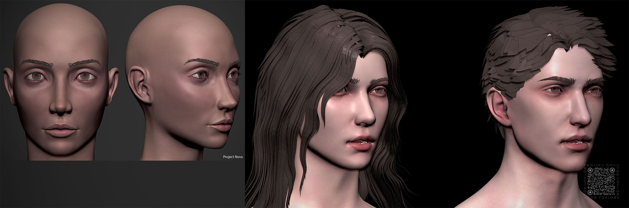Select the front-view bald head render
Viewport: 629px width, 208px height.
(62, 82)
